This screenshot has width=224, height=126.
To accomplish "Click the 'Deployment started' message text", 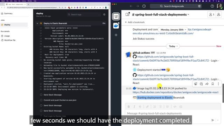I will [149, 70].
